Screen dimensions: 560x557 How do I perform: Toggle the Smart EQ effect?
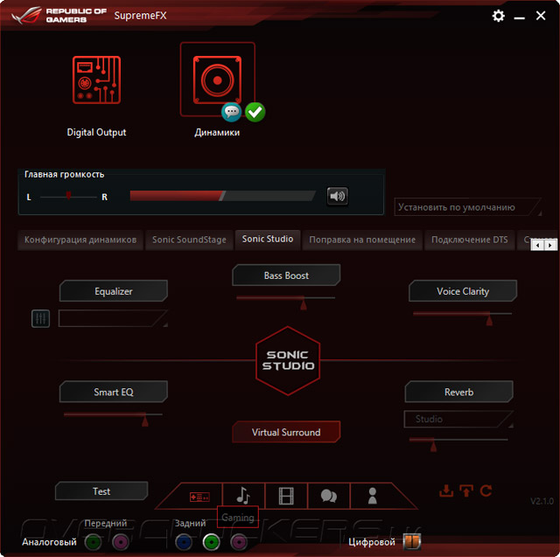(x=114, y=392)
